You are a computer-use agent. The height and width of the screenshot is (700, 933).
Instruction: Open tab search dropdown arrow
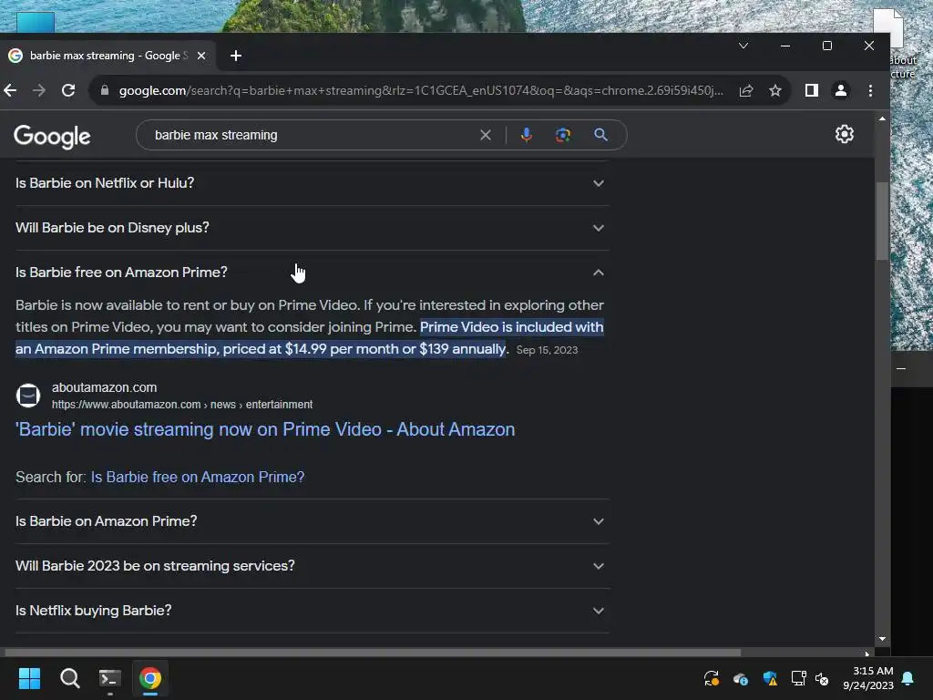(743, 46)
